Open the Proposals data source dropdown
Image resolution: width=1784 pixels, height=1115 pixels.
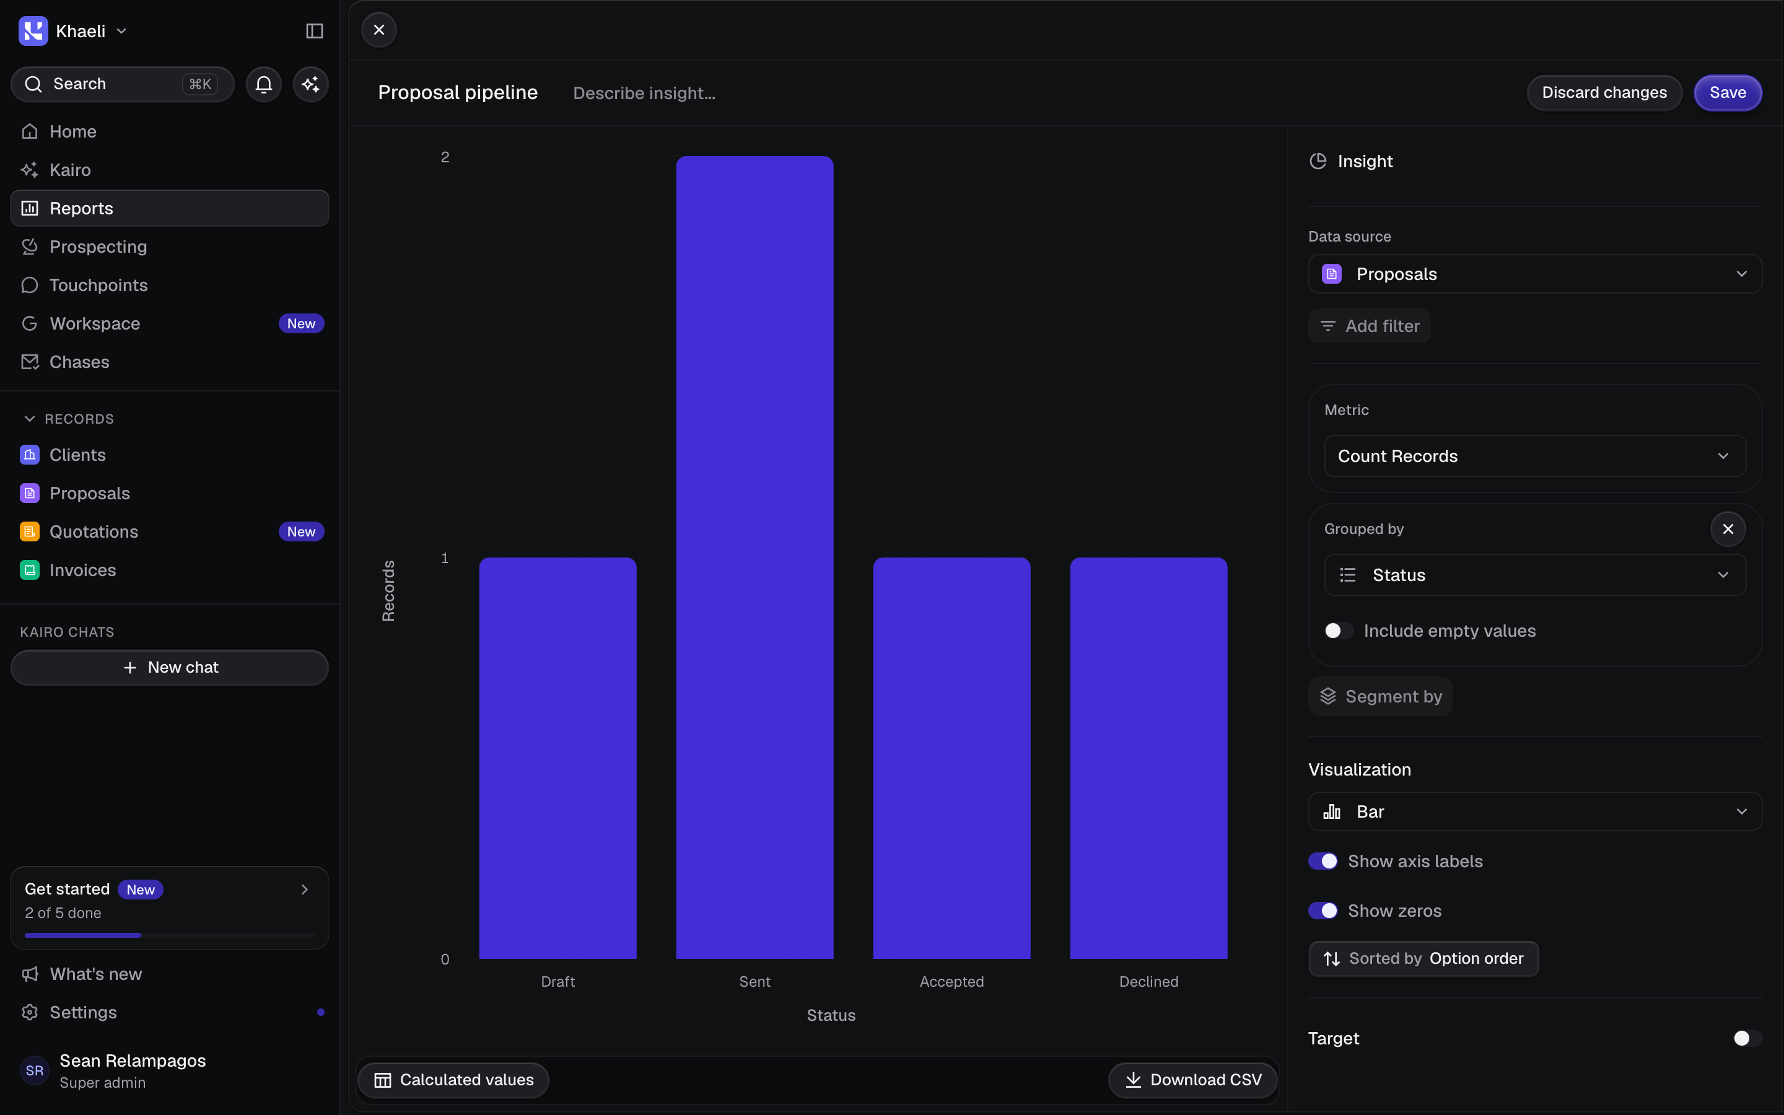(1535, 274)
